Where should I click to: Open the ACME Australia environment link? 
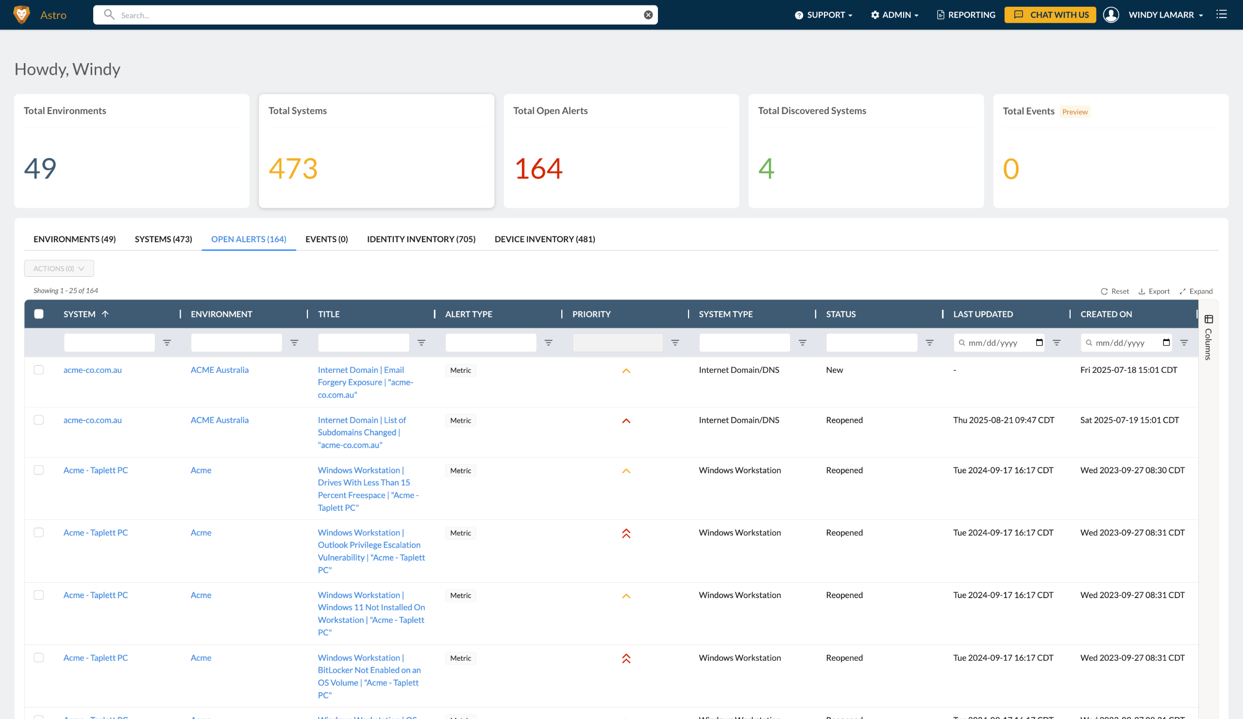point(219,370)
